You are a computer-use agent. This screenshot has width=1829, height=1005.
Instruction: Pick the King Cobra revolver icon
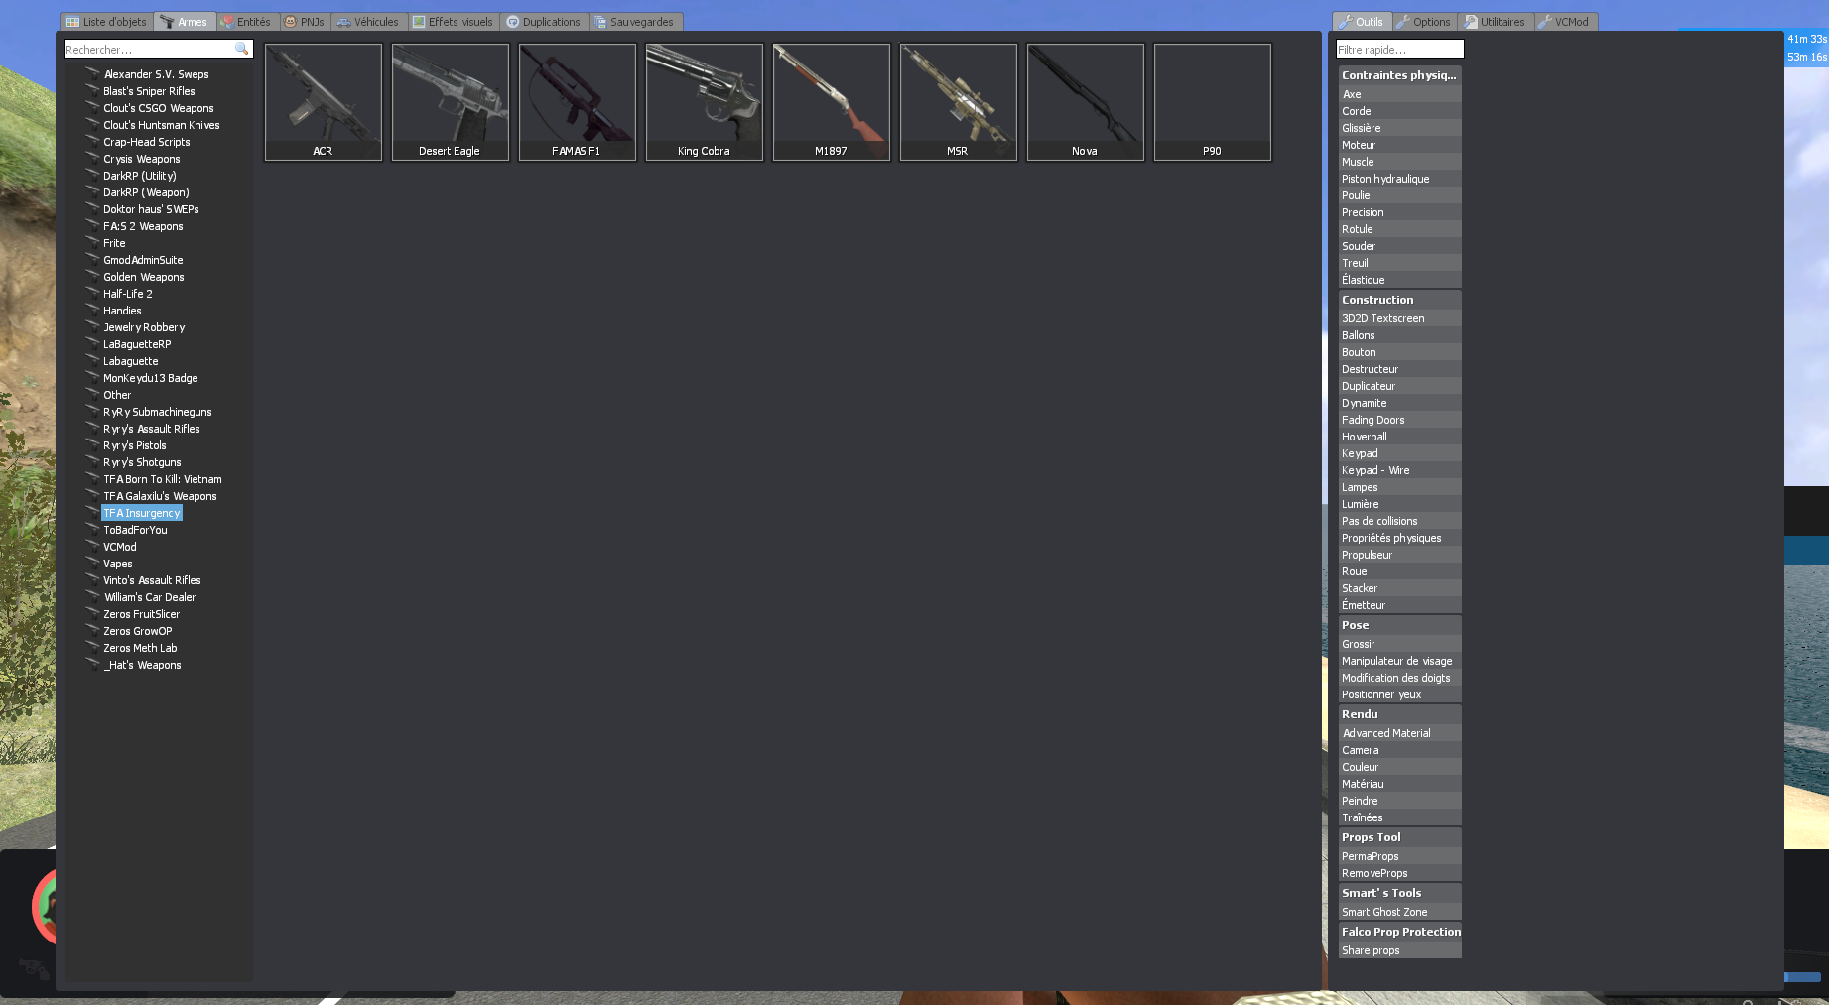[x=704, y=101]
